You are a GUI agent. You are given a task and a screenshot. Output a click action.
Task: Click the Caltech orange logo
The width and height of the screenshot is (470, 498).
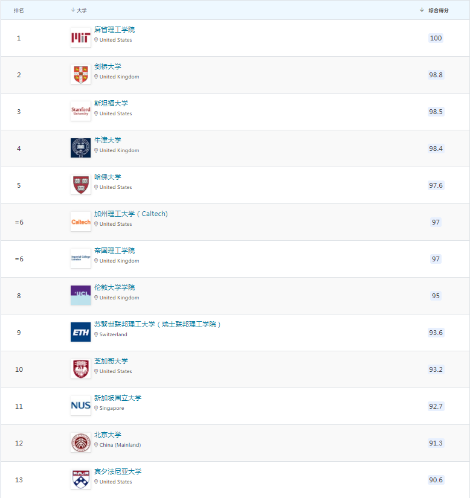pos(81,222)
